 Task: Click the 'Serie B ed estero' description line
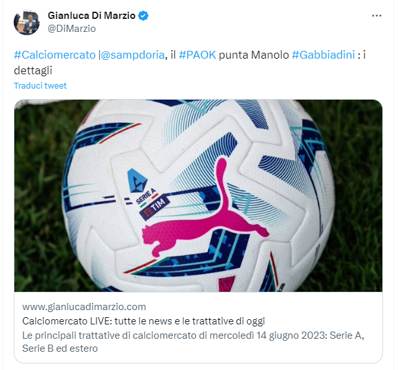(x=60, y=349)
